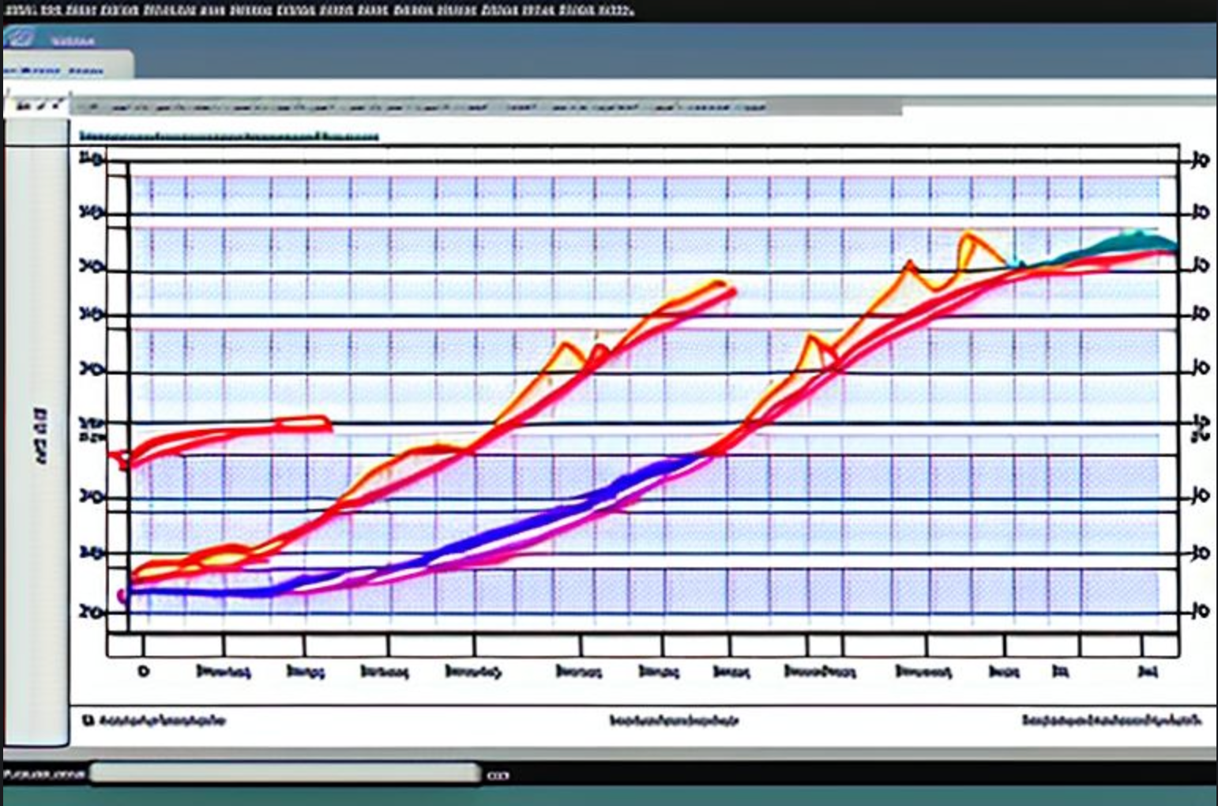The image size is (1218, 806).
Task: Click the horizontal scrollbar thumb below the chart
Action: click(x=285, y=774)
